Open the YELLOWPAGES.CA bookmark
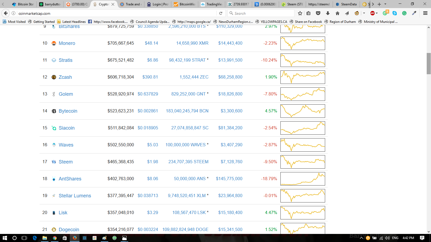The width and height of the screenshot is (431, 242). point(271,22)
